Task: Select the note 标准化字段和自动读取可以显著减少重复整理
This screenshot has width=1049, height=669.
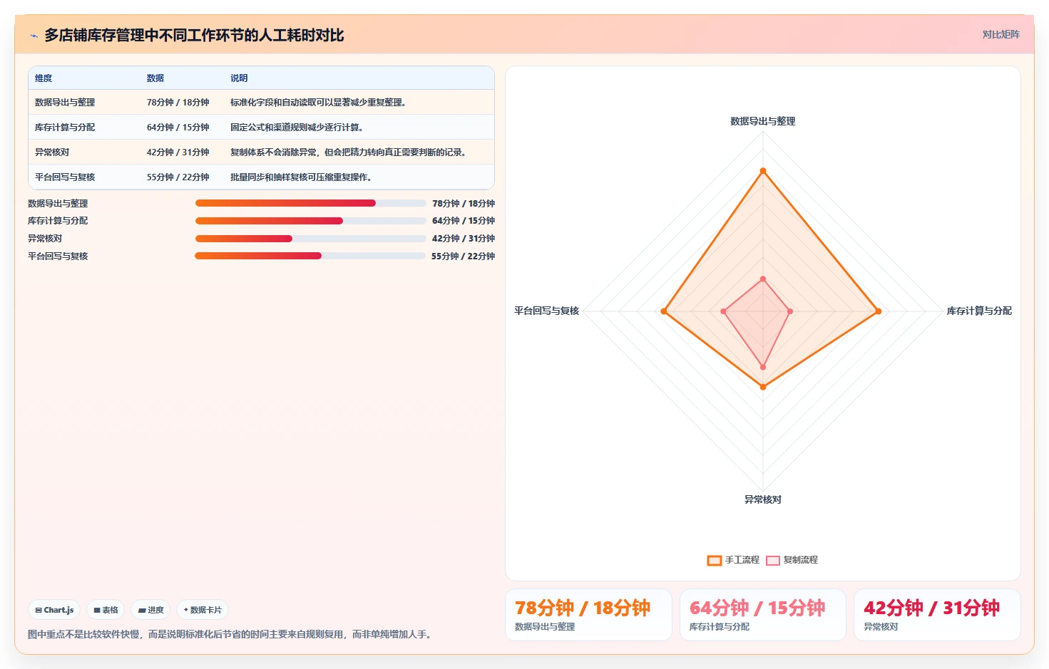Action: pos(318,103)
